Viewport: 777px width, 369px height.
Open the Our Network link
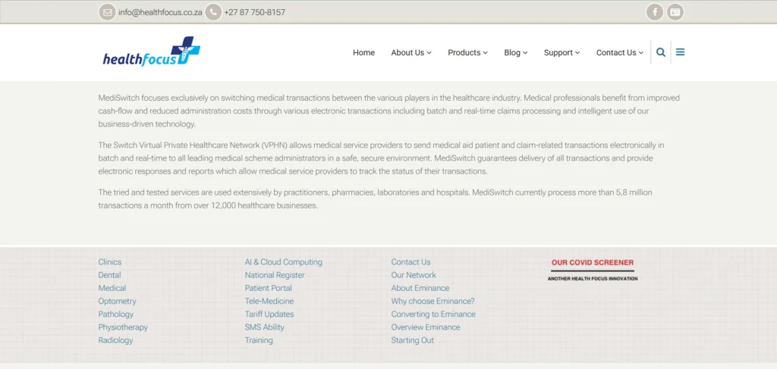pyautogui.click(x=414, y=275)
